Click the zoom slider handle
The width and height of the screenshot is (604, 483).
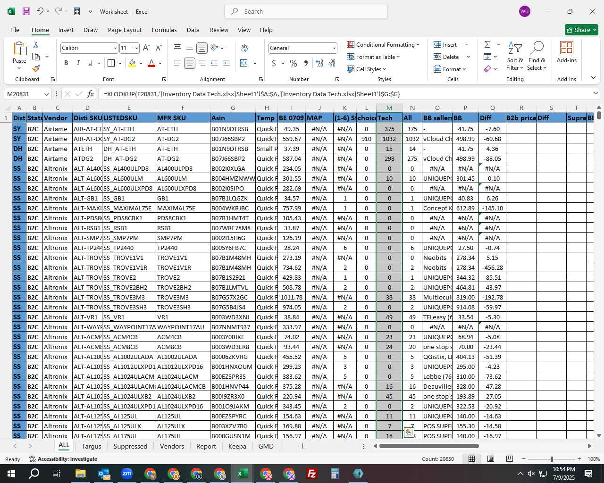pyautogui.click(x=552, y=459)
